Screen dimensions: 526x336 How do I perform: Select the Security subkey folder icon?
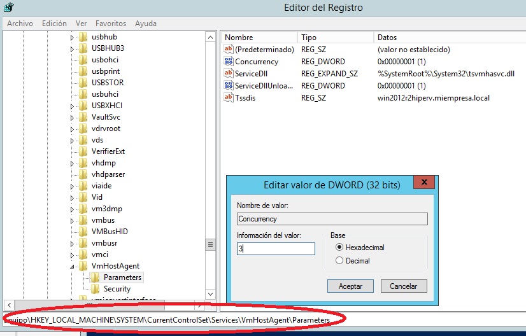pyautogui.click(x=95, y=289)
